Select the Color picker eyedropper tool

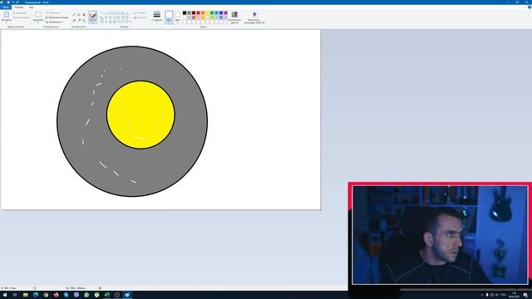(79, 20)
